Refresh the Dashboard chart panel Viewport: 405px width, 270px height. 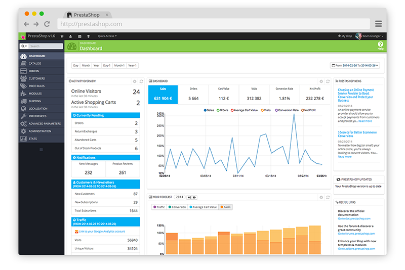[328, 81]
